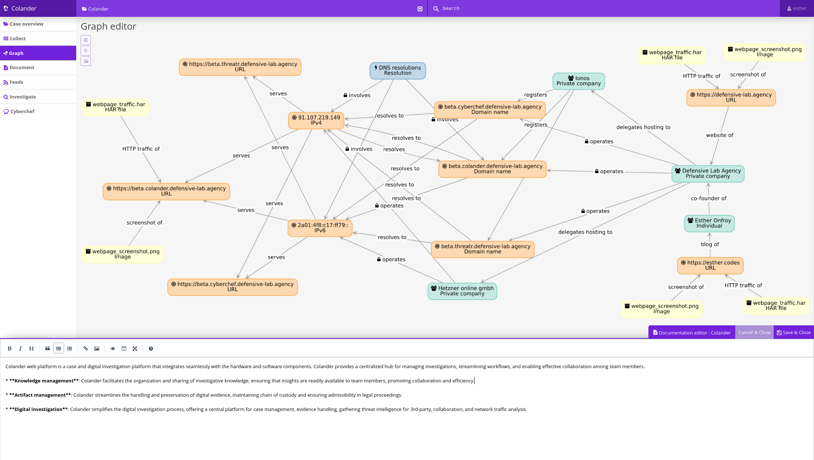Click Save & Close button

point(793,333)
